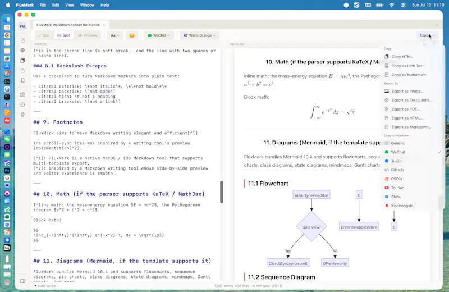Screen dimensions: 449x292
Task: Open the Apple menu
Action: [x=8, y=5]
